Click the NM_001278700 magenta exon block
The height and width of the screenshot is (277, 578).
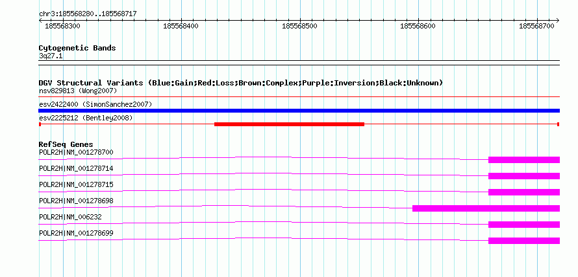(x=524, y=160)
